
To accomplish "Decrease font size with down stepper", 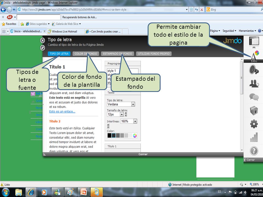I will [126, 115].
